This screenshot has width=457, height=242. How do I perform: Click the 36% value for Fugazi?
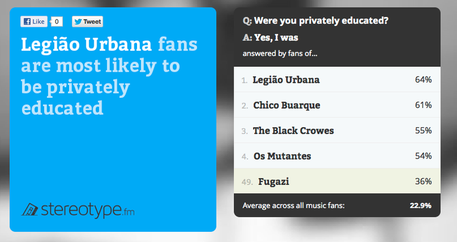tap(423, 181)
